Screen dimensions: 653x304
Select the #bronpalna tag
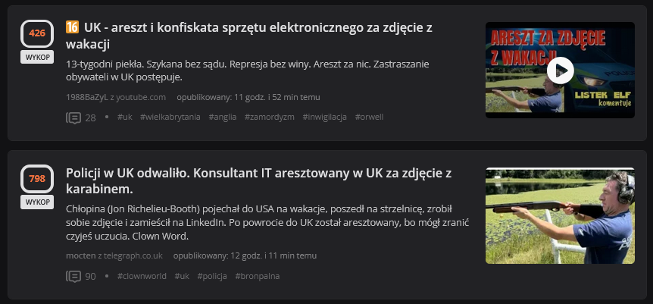tap(257, 276)
